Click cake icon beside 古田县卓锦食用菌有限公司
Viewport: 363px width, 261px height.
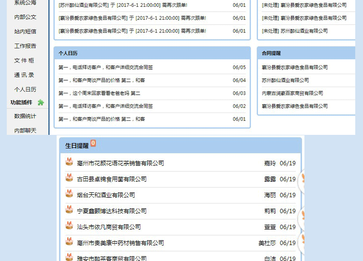(x=69, y=178)
